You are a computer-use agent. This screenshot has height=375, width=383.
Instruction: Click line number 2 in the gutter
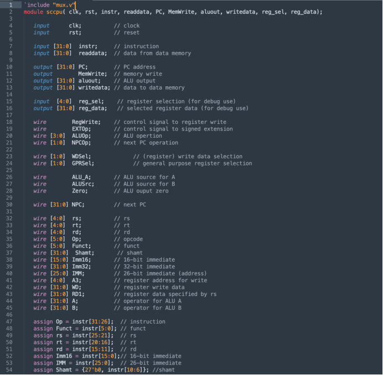[11, 12]
